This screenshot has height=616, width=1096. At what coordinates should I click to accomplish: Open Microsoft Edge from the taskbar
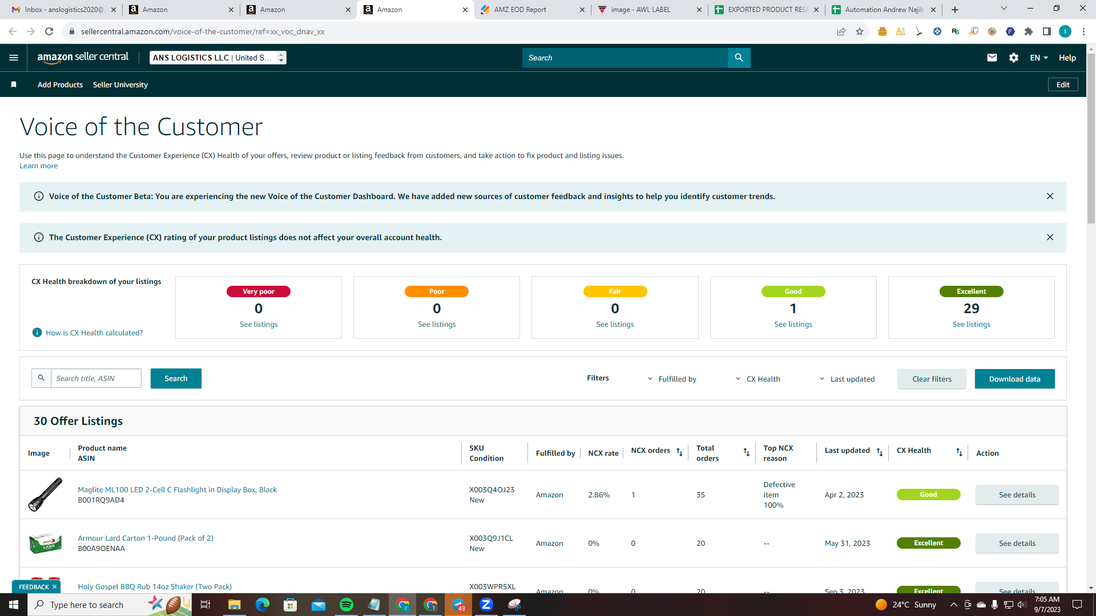pos(262,605)
